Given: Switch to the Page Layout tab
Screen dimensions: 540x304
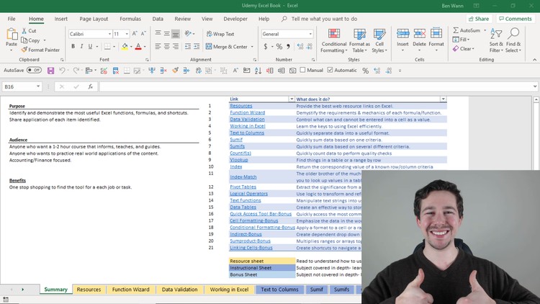Looking at the screenshot, I should tap(94, 19).
